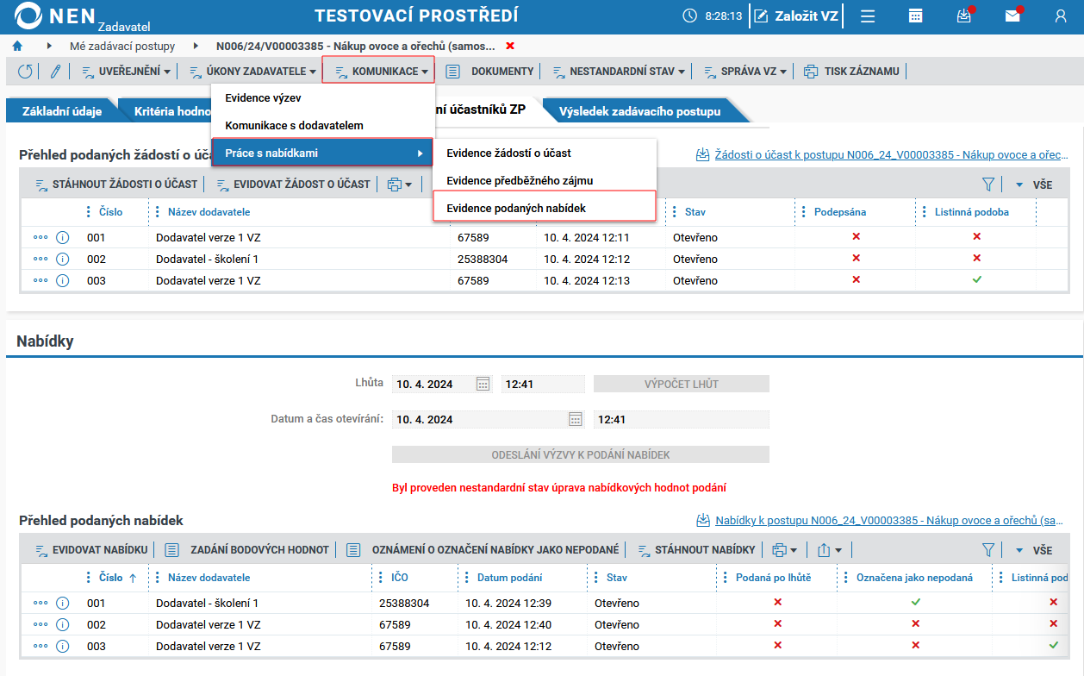The width and height of the screenshot is (1084, 676).
Task: Click STÁHNOUT NABÍDKY button
Action: click(695, 549)
